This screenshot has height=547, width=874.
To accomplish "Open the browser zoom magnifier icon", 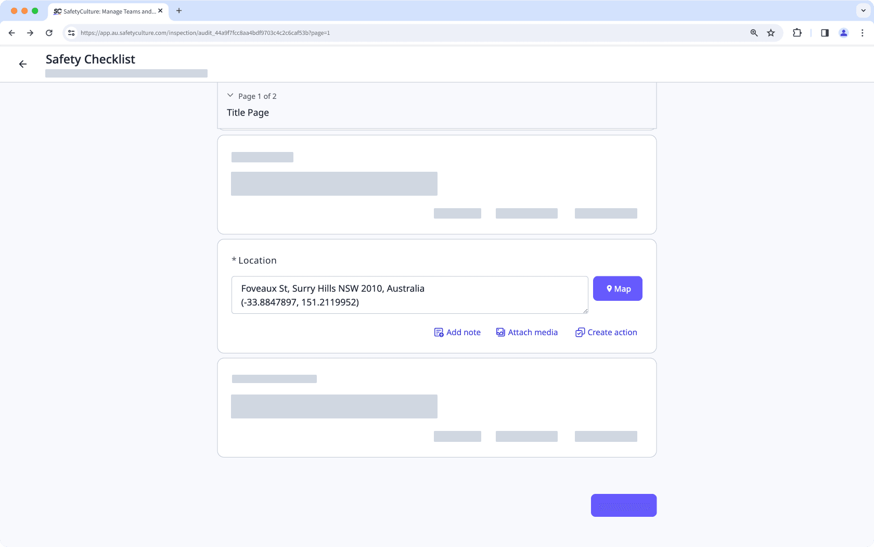I will (754, 33).
